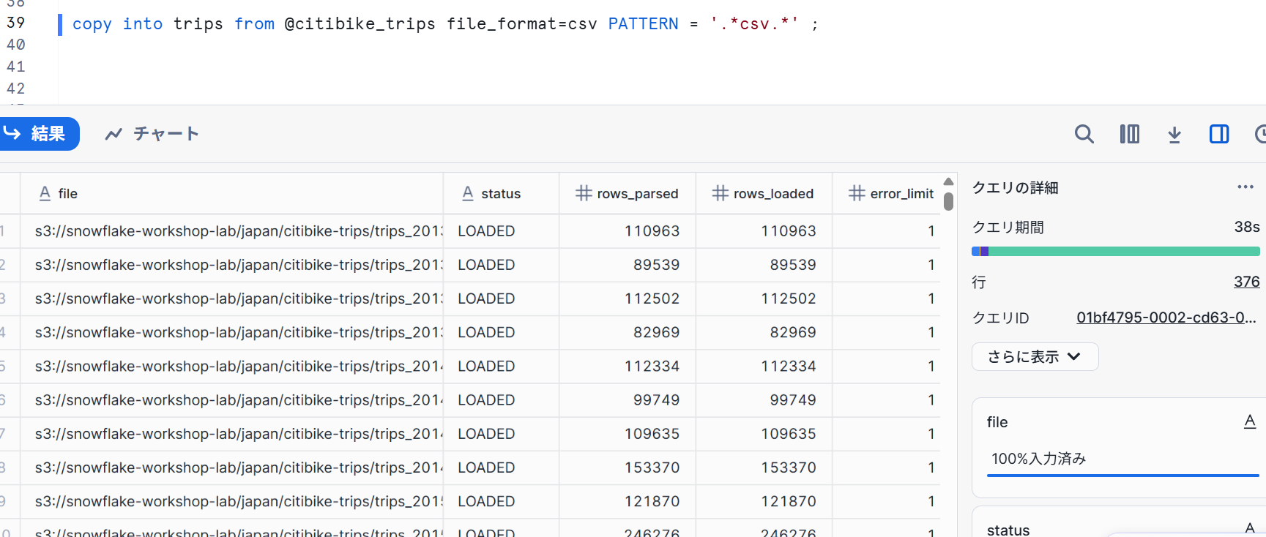Viewport: 1266px width, 537px height.
Task: Open the more options menu in クエリの詳細
Action: click(1245, 187)
